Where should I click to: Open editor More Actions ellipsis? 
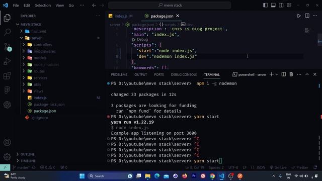[315, 16]
